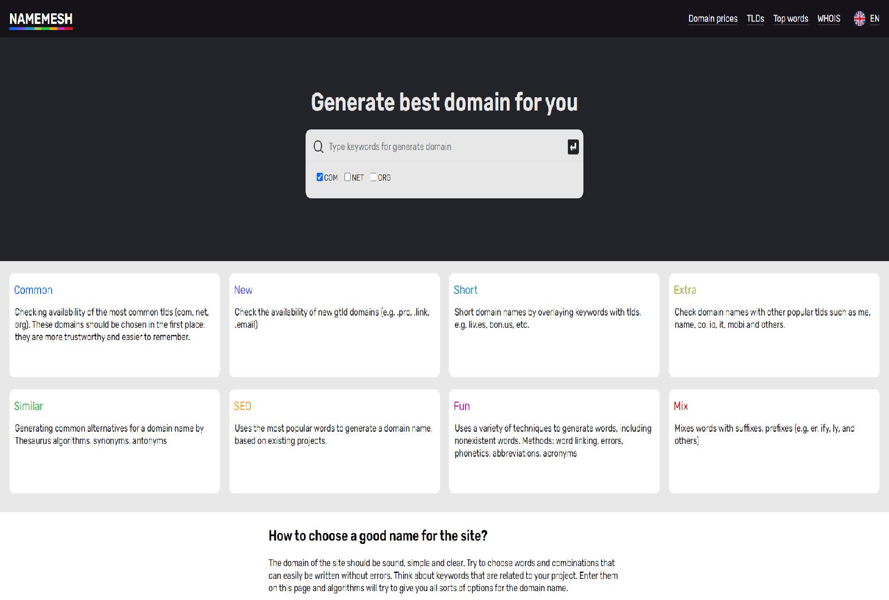Select the SEO category heading
The image size is (889, 600).
click(242, 406)
